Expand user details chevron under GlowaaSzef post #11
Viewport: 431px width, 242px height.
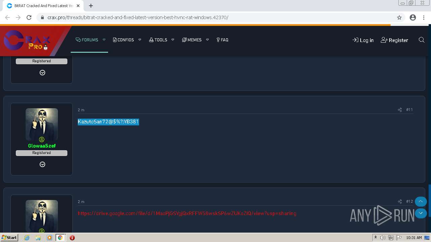(42, 164)
